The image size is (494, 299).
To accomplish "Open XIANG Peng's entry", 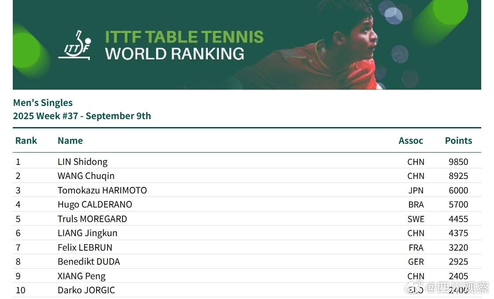I will tap(82, 276).
